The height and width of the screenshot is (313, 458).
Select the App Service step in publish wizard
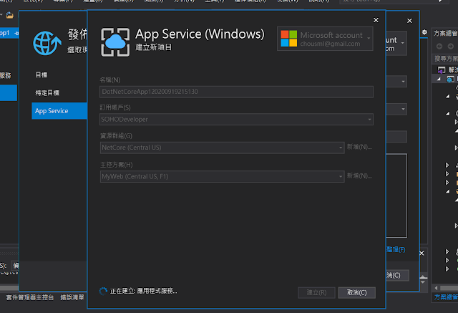point(59,111)
